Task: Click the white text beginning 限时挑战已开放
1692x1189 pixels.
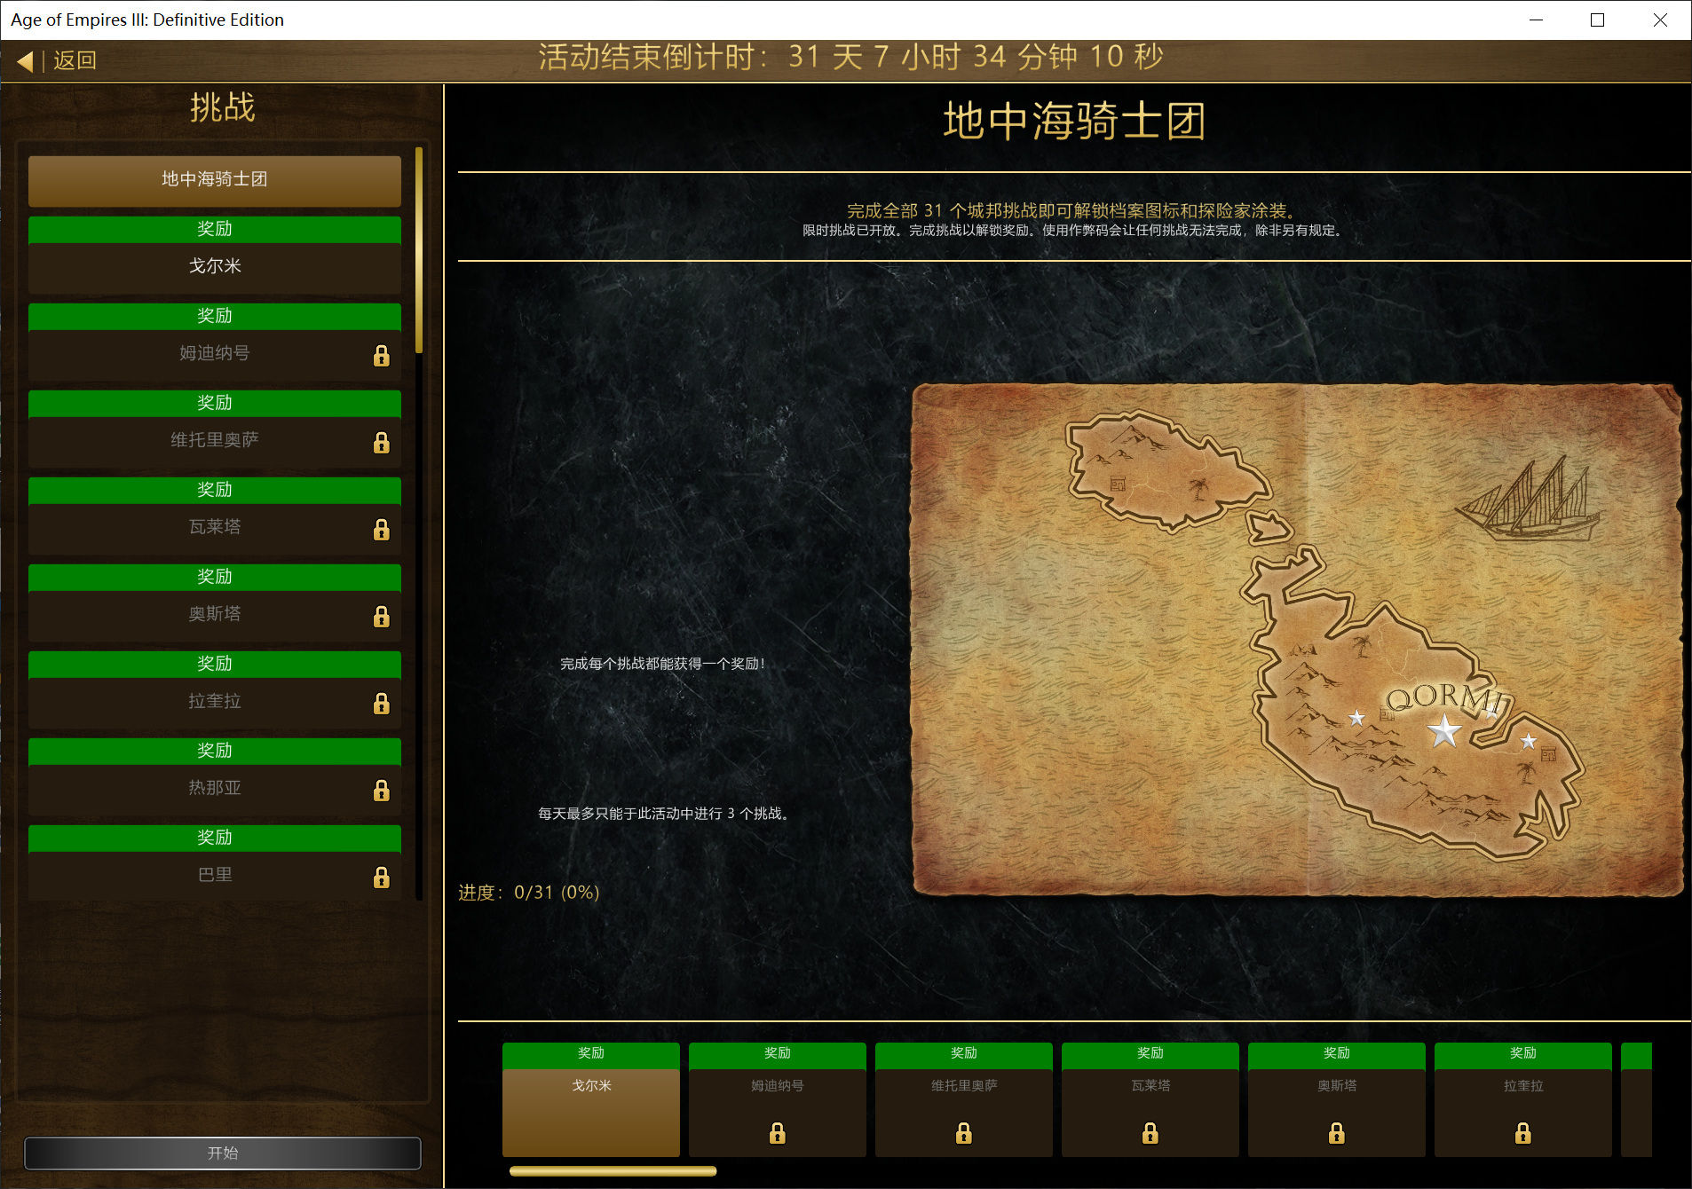Action: click(1074, 231)
